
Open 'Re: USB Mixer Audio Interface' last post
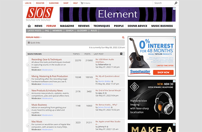pyautogui.click(x=105, y=60)
